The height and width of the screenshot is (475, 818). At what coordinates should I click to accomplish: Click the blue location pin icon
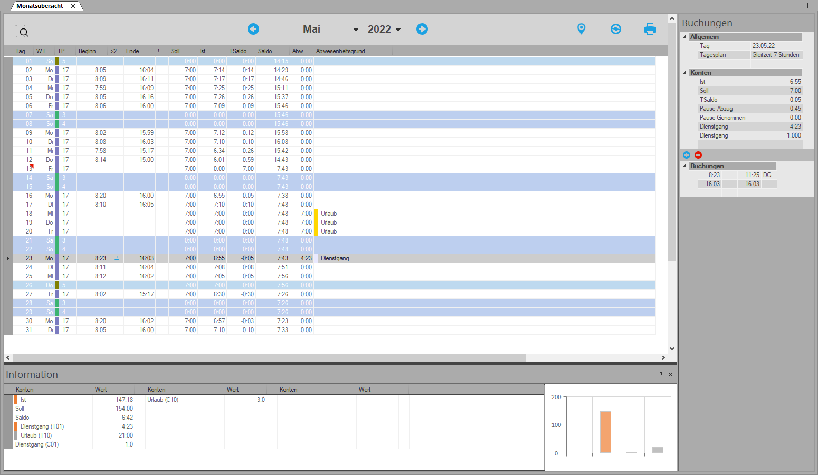click(x=581, y=29)
